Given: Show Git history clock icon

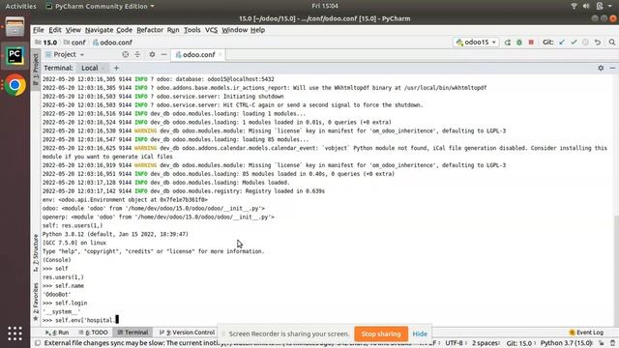Looking at the screenshot, I should 585,43.
